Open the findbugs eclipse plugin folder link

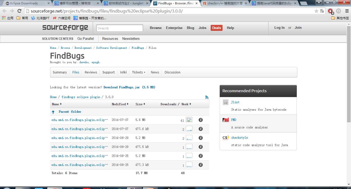81,97
